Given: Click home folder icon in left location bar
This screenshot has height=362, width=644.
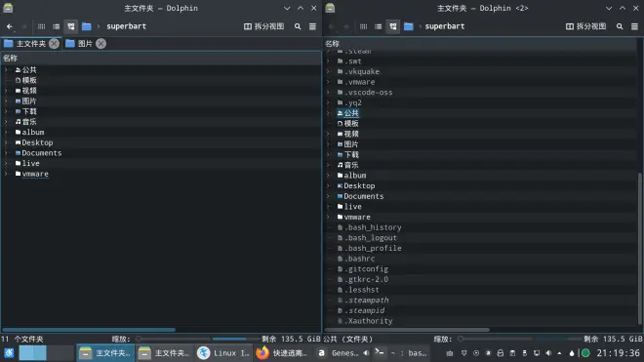Looking at the screenshot, I should click(x=86, y=26).
